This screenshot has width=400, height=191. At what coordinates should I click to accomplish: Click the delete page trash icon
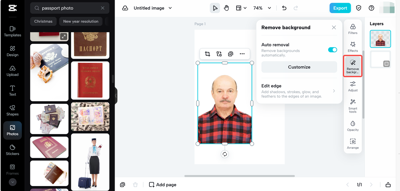point(135,185)
